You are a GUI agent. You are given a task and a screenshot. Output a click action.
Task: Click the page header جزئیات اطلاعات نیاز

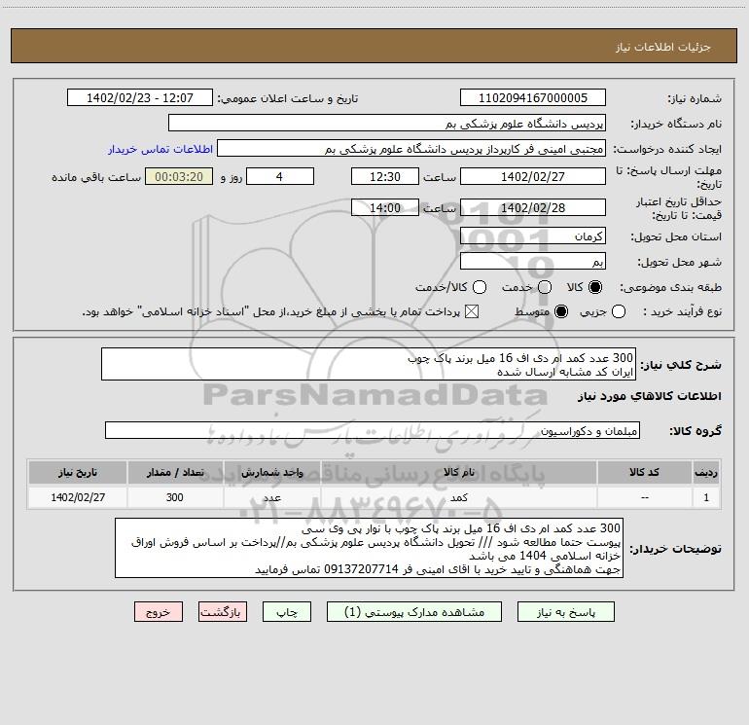663,47
